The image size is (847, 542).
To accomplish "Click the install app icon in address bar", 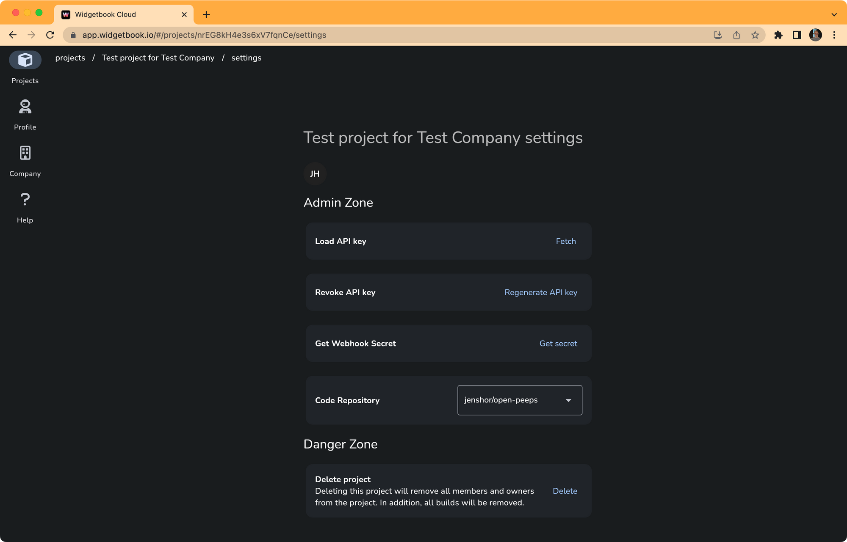I will [x=718, y=35].
